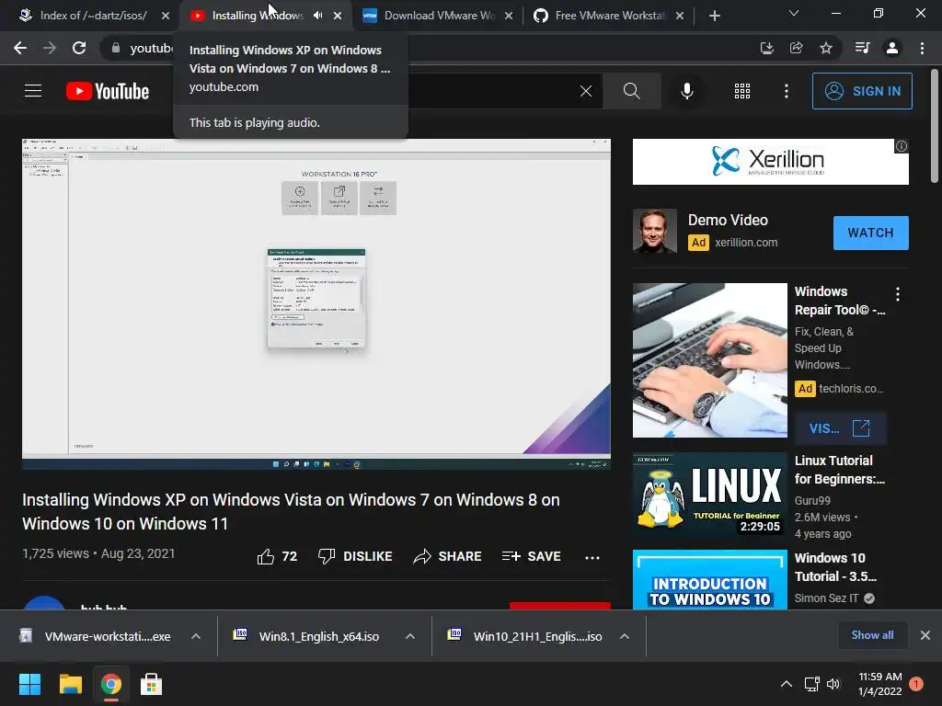The height and width of the screenshot is (706, 942).
Task: Click the Xerillion ad banner
Action: [770, 162]
